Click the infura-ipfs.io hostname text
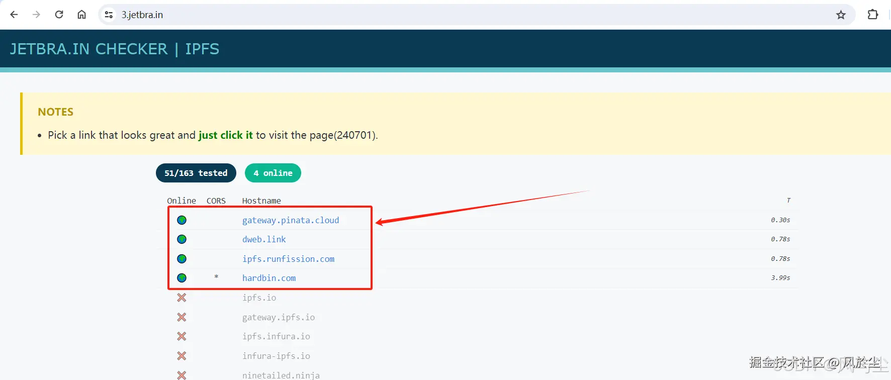 tap(276, 356)
